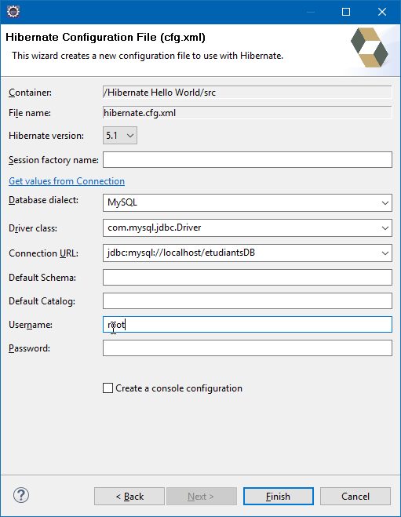Expand the Database dialect combo box arrow
This screenshot has width=401, height=517.
coord(385,202)
